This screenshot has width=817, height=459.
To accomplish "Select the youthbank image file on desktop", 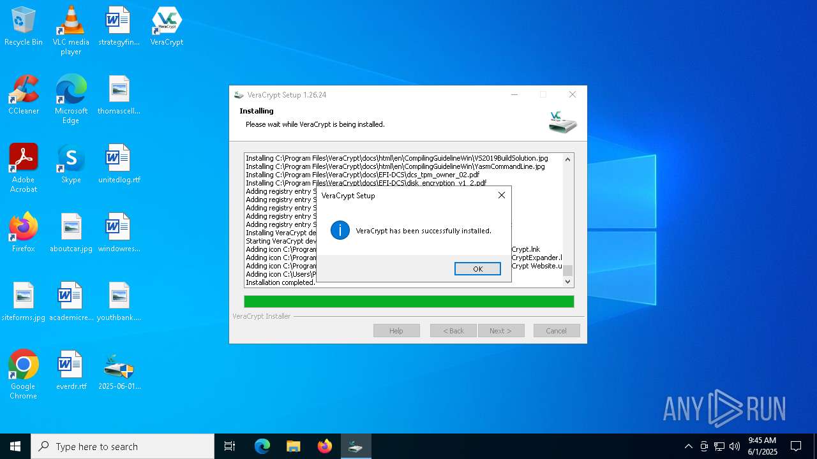I will [x=119, y=302].
